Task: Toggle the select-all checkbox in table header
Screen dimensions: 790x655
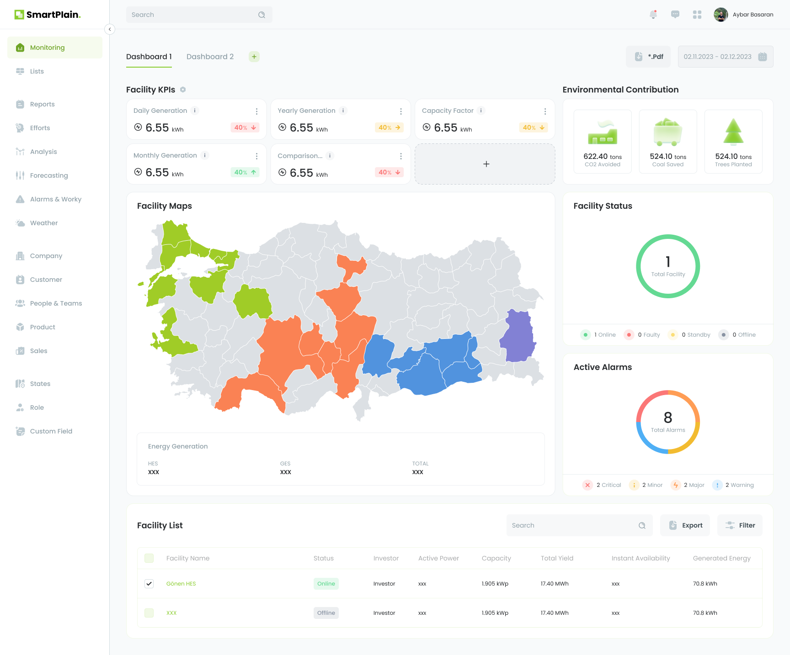Action: [x=149, y=558]
